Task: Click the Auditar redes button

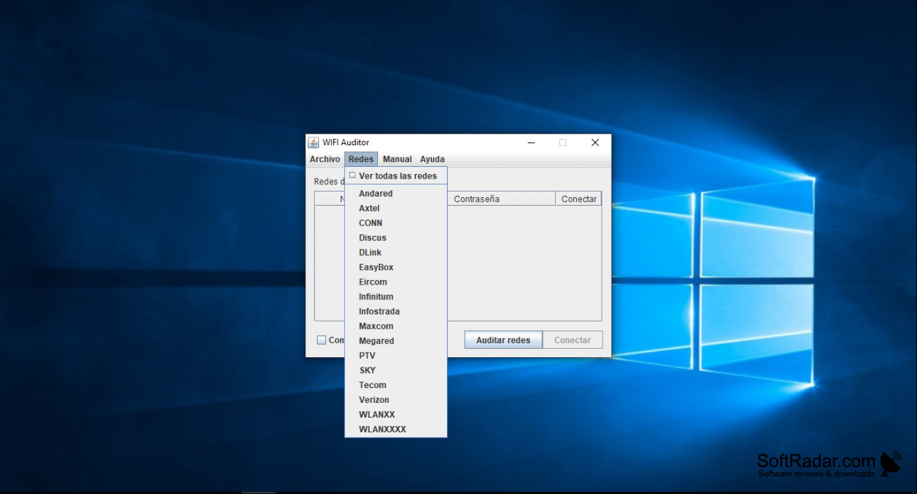Action: (503, 340)
